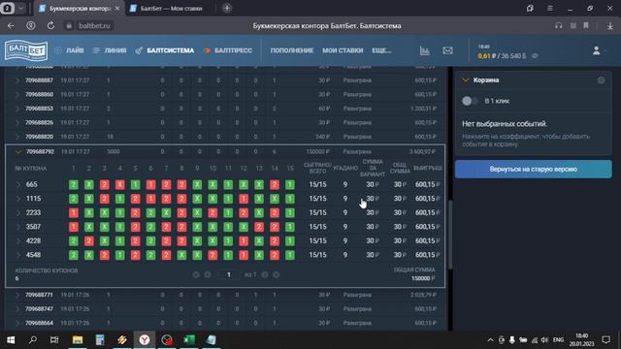Open the ENG language indicator
This screenshot has height=349, width=621.
[x=558, y=340]
